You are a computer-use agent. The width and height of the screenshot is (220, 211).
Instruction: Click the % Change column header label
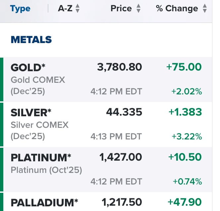177,8
